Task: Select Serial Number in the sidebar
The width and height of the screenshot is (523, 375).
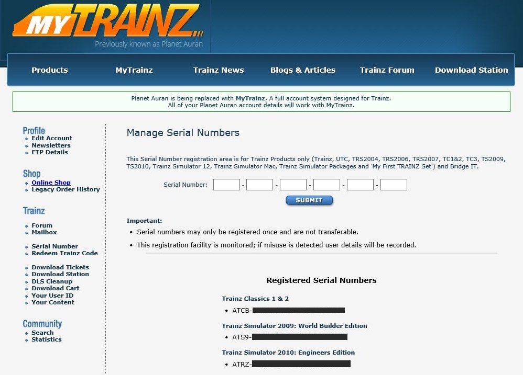Action: pyautogui.click(x=55, y=246)
